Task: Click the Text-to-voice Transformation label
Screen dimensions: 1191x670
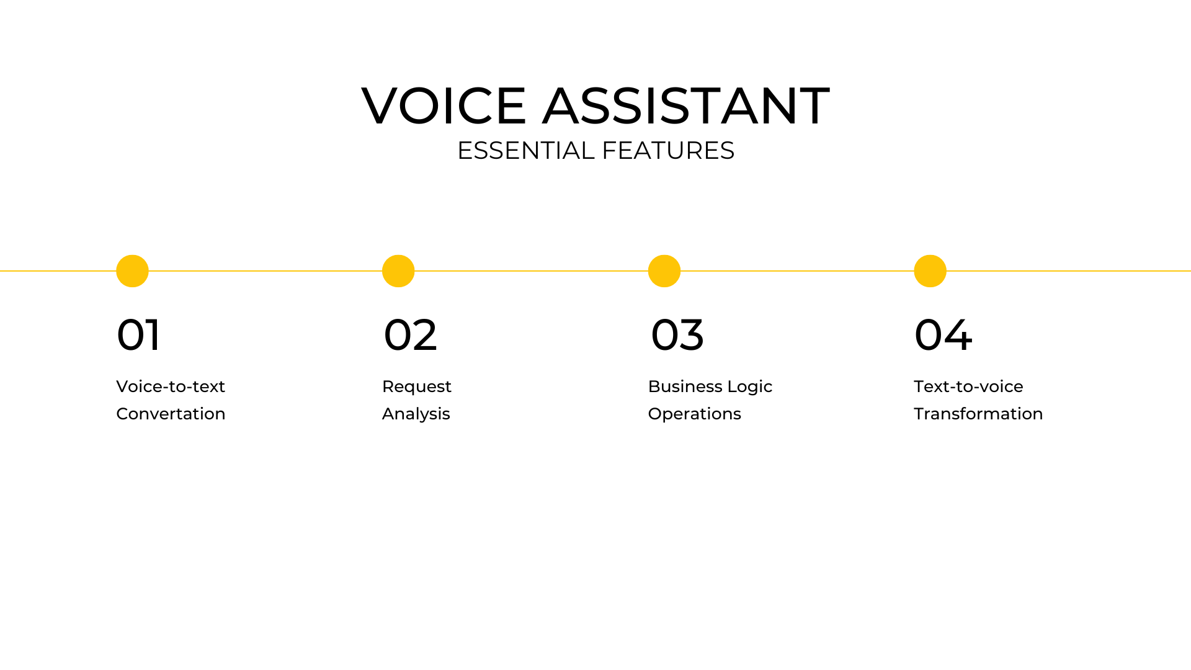Action: pos(978,400)
